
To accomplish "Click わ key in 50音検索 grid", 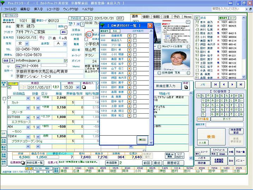I will point(199,96).
